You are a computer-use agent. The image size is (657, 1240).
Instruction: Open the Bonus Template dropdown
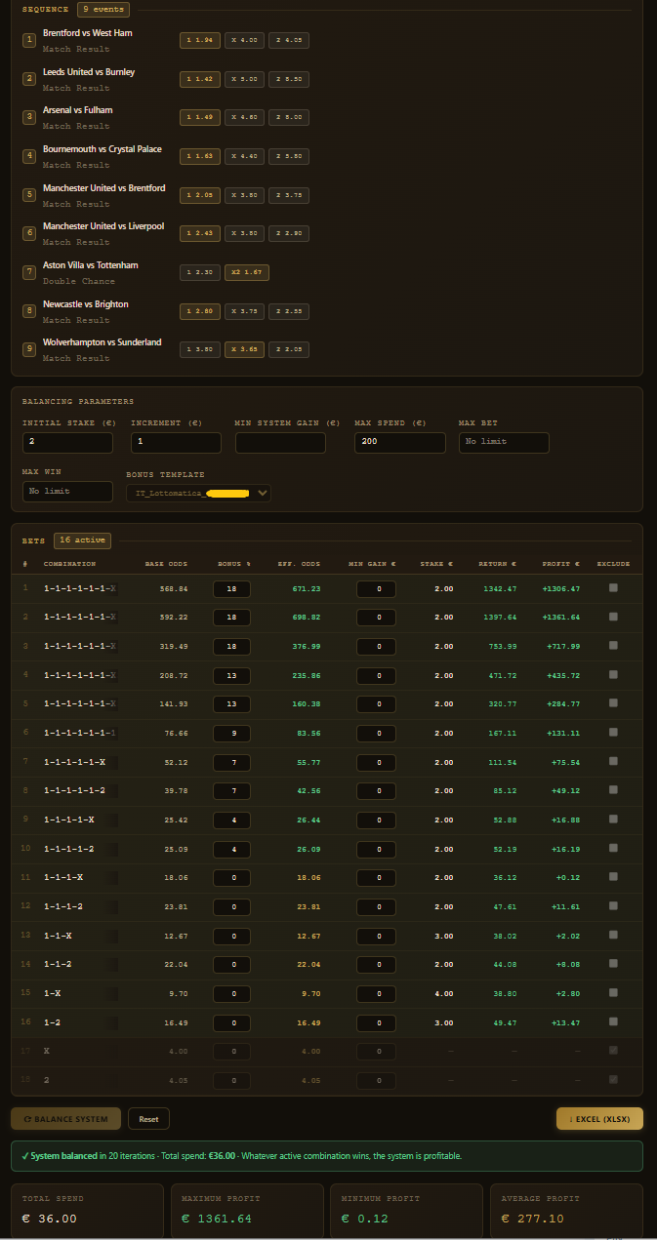point(198,493)
